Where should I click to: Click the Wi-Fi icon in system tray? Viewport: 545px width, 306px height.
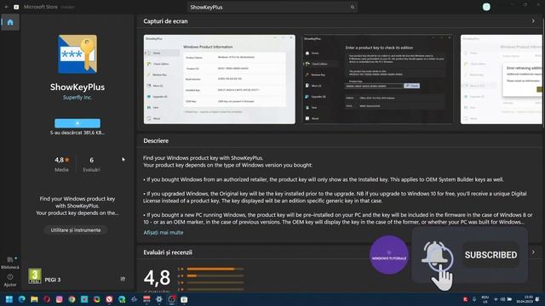click(x=496, y=299)
